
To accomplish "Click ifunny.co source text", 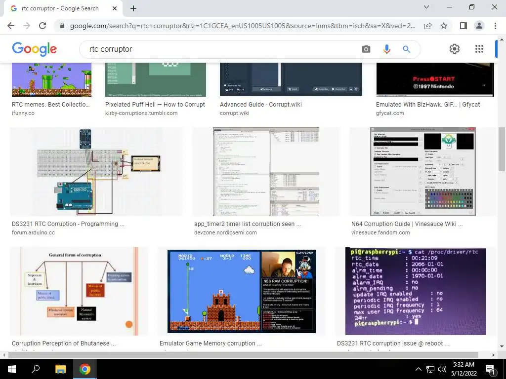I will (23, 113).
